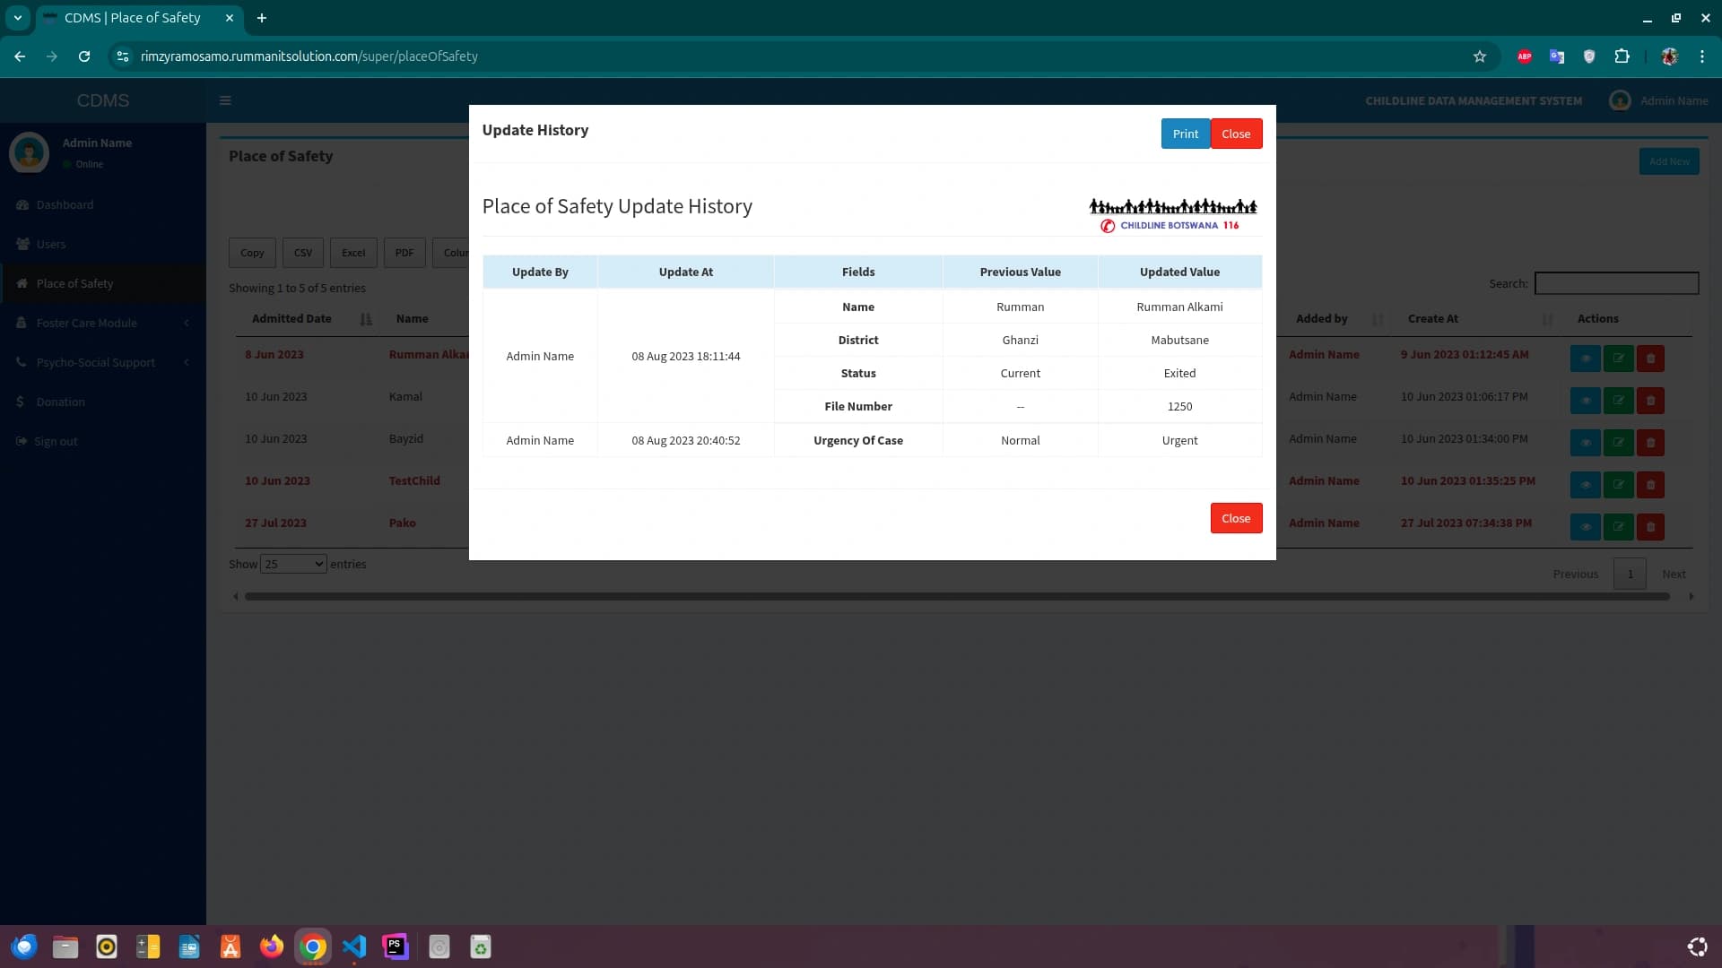This screenshot has height=968, width=1722.
Task: Edit the Bayzid record
Action: (x=1618, y=443)
